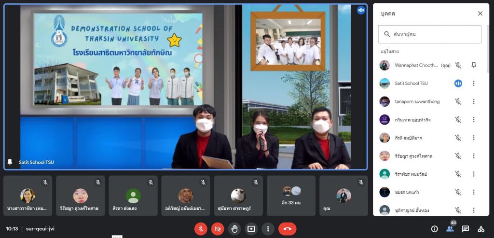Viewport: 494px width, 238px height.
Task: Click mic icon for จิรัชญา in people list
Action: click(x=458, y=156)
